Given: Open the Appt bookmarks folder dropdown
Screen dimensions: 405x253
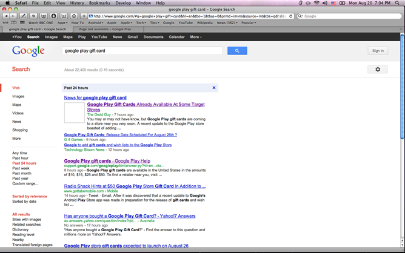Looking at the screenshot, I should [62, 22].
